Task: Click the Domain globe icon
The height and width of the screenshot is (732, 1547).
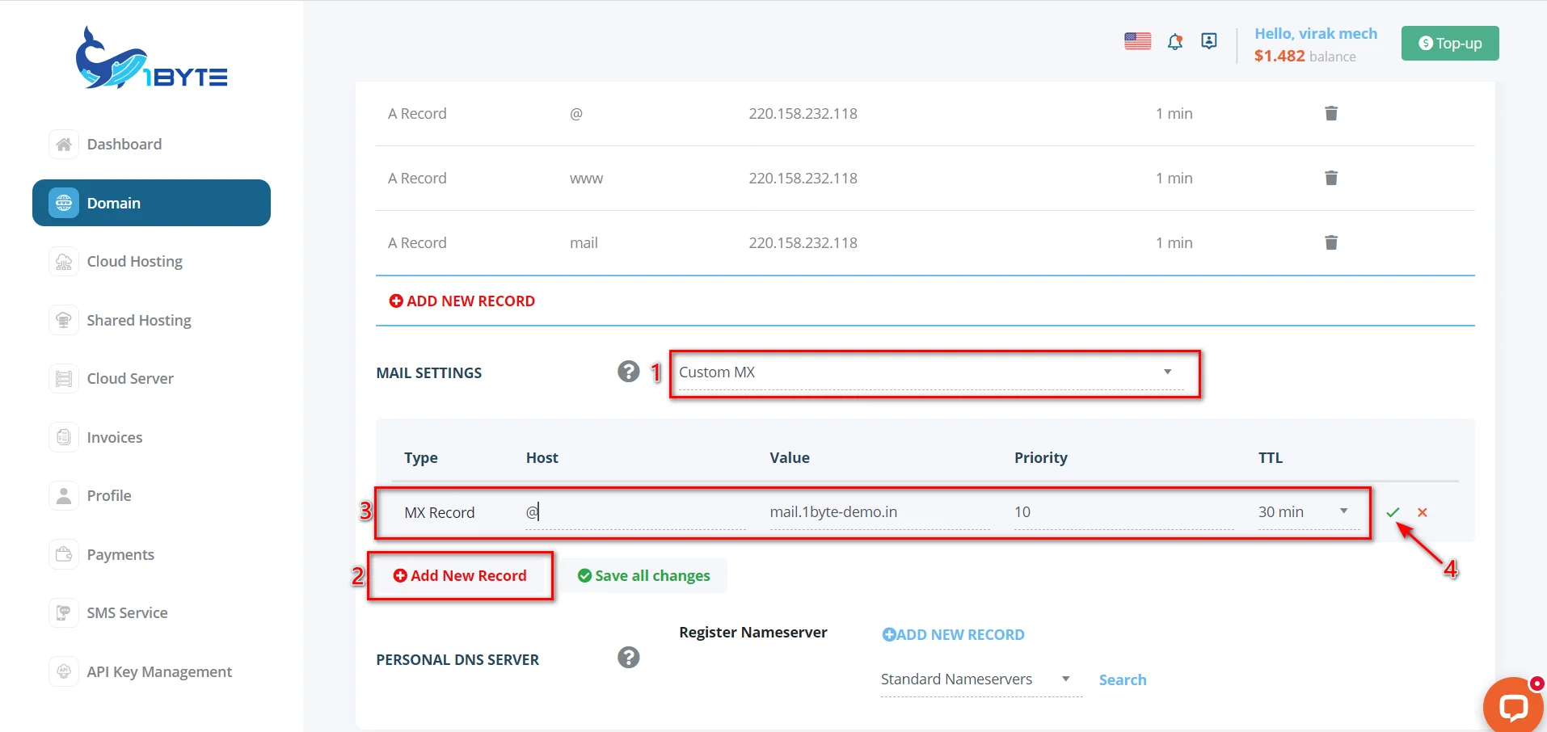Action: tap(64, 203)
